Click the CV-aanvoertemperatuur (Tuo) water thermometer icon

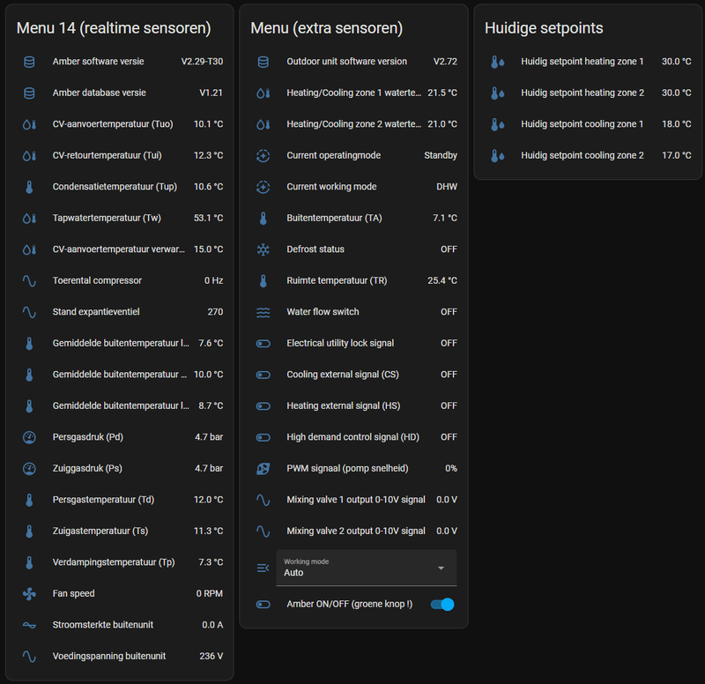coord(28,123)
